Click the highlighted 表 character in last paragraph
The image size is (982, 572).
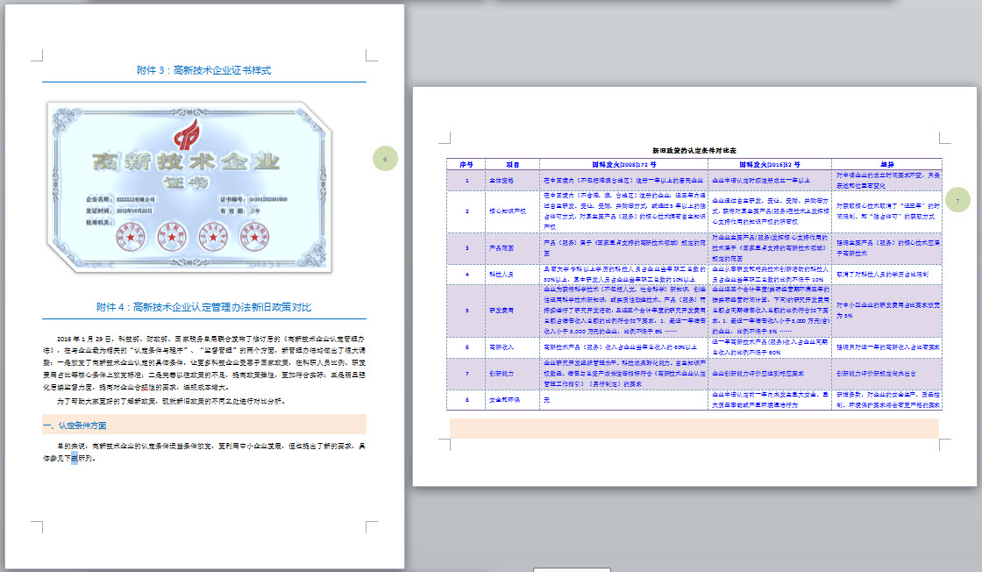point(74,459)
